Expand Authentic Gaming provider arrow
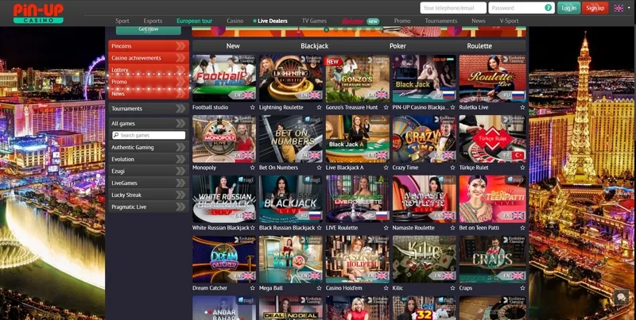This screenshot has height=320, width=636. (x=180, y=148)
